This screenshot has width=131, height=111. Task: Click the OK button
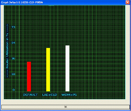(x=65, y=107)
